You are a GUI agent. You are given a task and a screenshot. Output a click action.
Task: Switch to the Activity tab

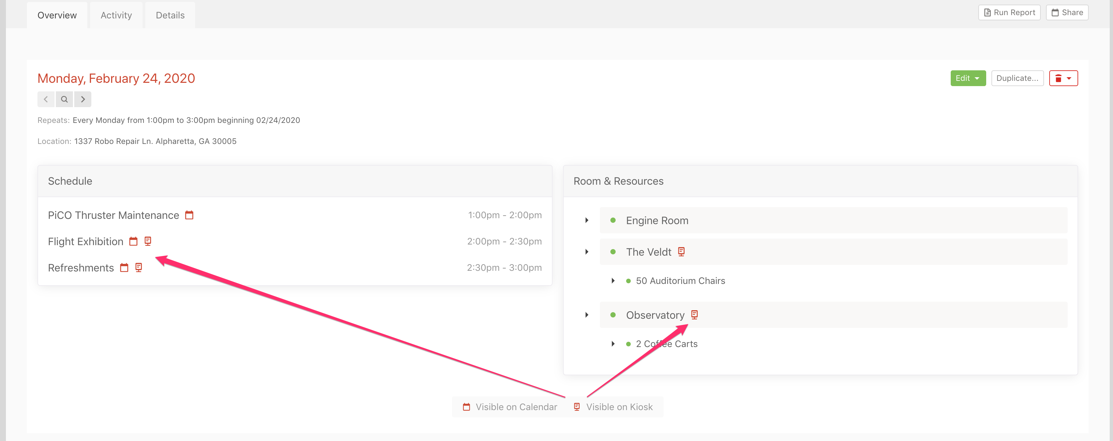[116, 15]
